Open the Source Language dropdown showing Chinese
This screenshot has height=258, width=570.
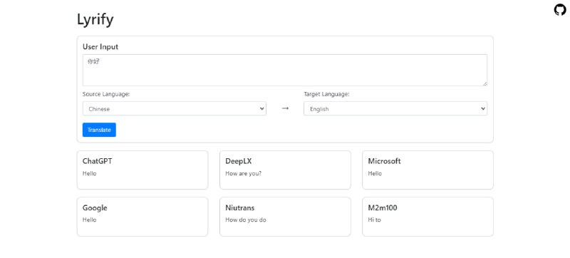click(175, 108)
